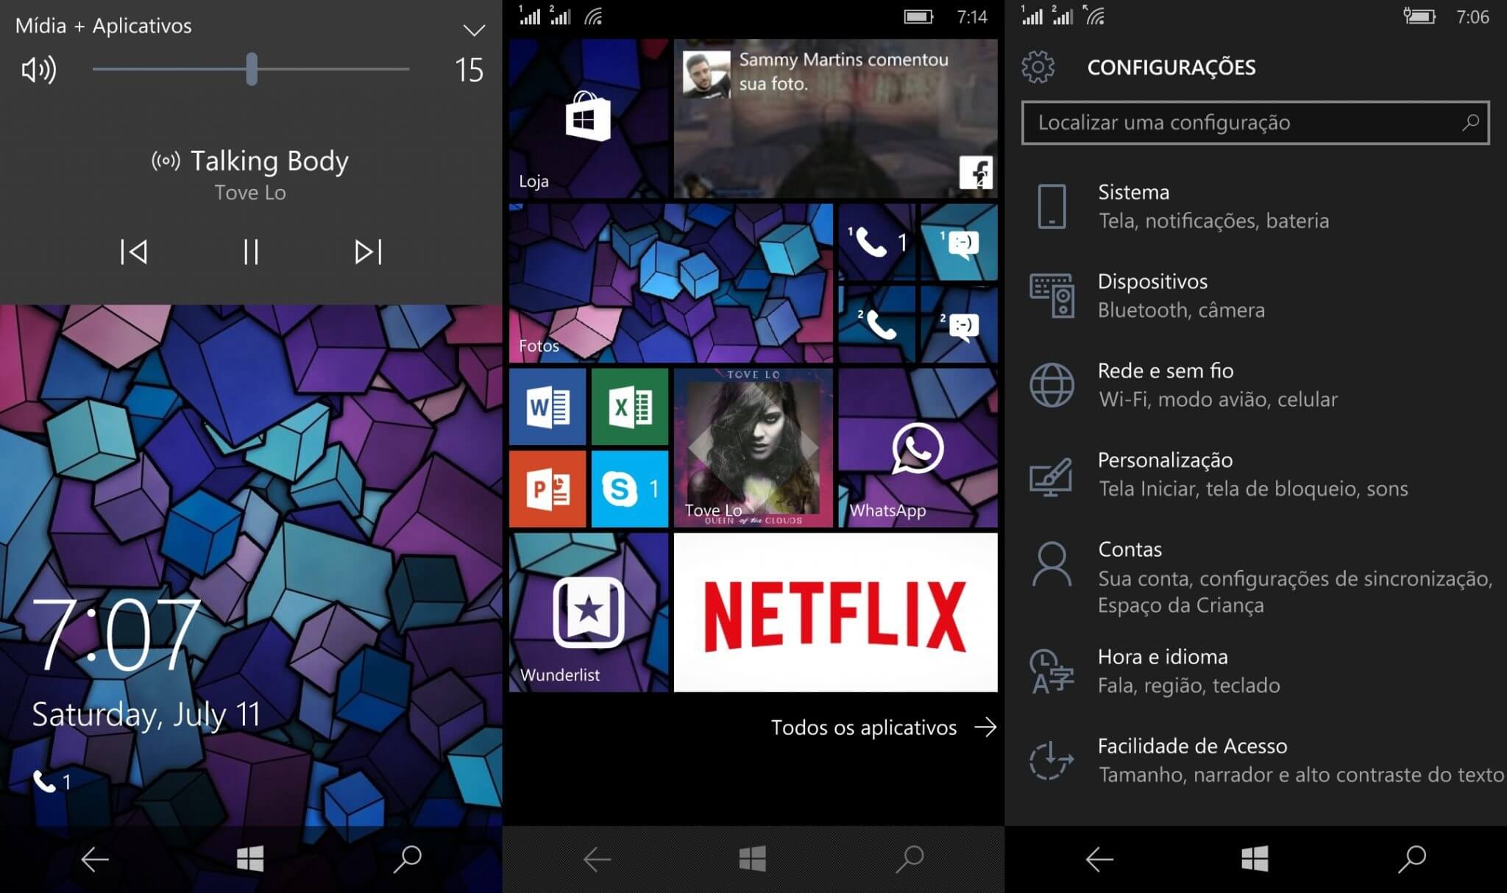1507x893 pixels.
Task: Open the Facebook notification tile
Action: click(x=835, y=118)
